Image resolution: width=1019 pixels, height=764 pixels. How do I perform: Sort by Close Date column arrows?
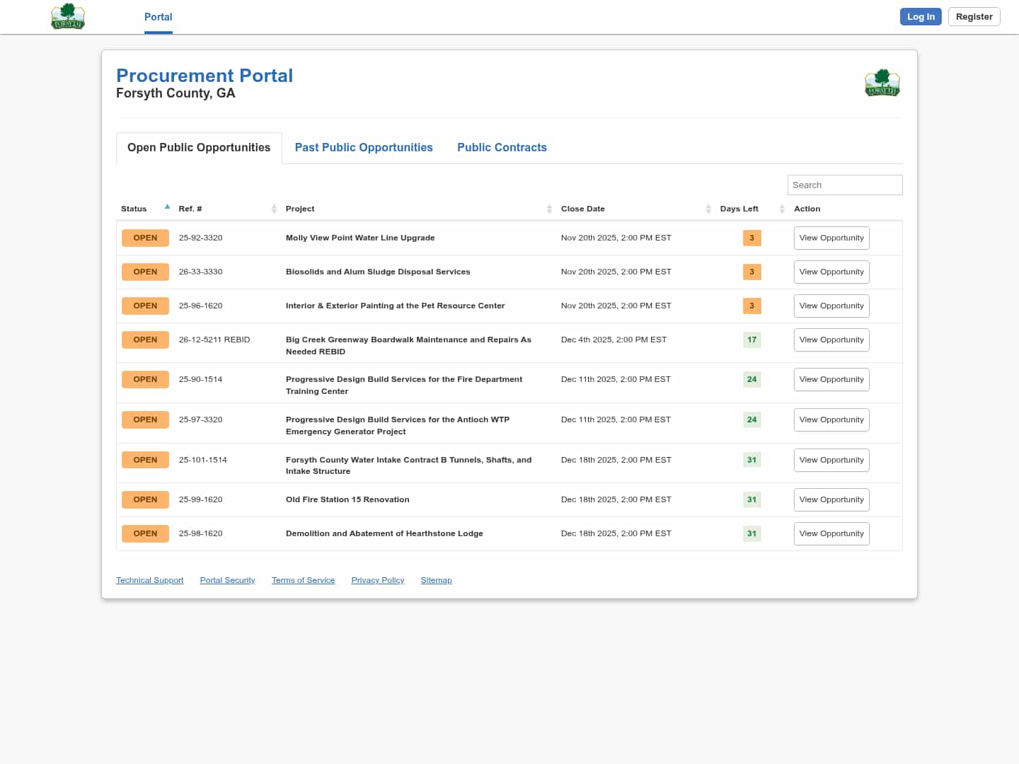coord(708,209)
